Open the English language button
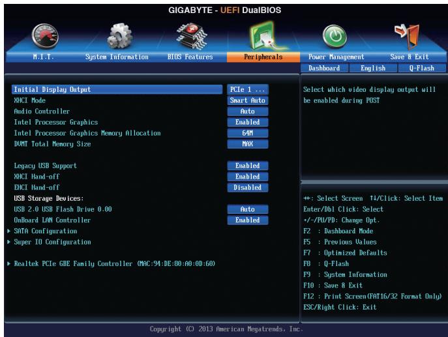Image resolution: width=448 pixels, height=337 pixels. point(373,68)
